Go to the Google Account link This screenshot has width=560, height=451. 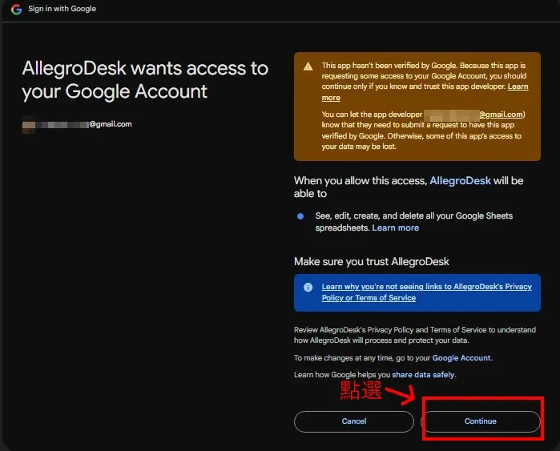tap(461, 358)
